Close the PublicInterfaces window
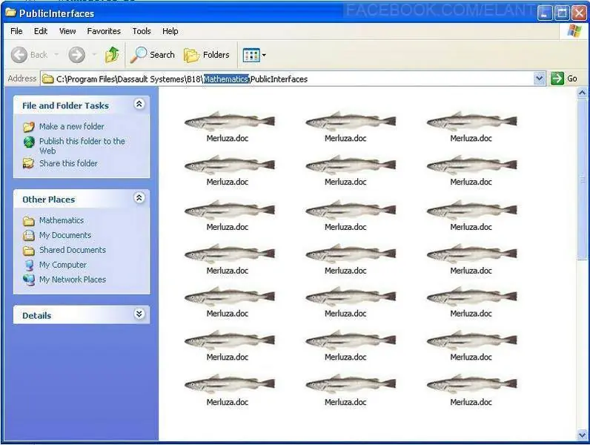The width and height of the screenshot is (590, 445). [579, 13]
